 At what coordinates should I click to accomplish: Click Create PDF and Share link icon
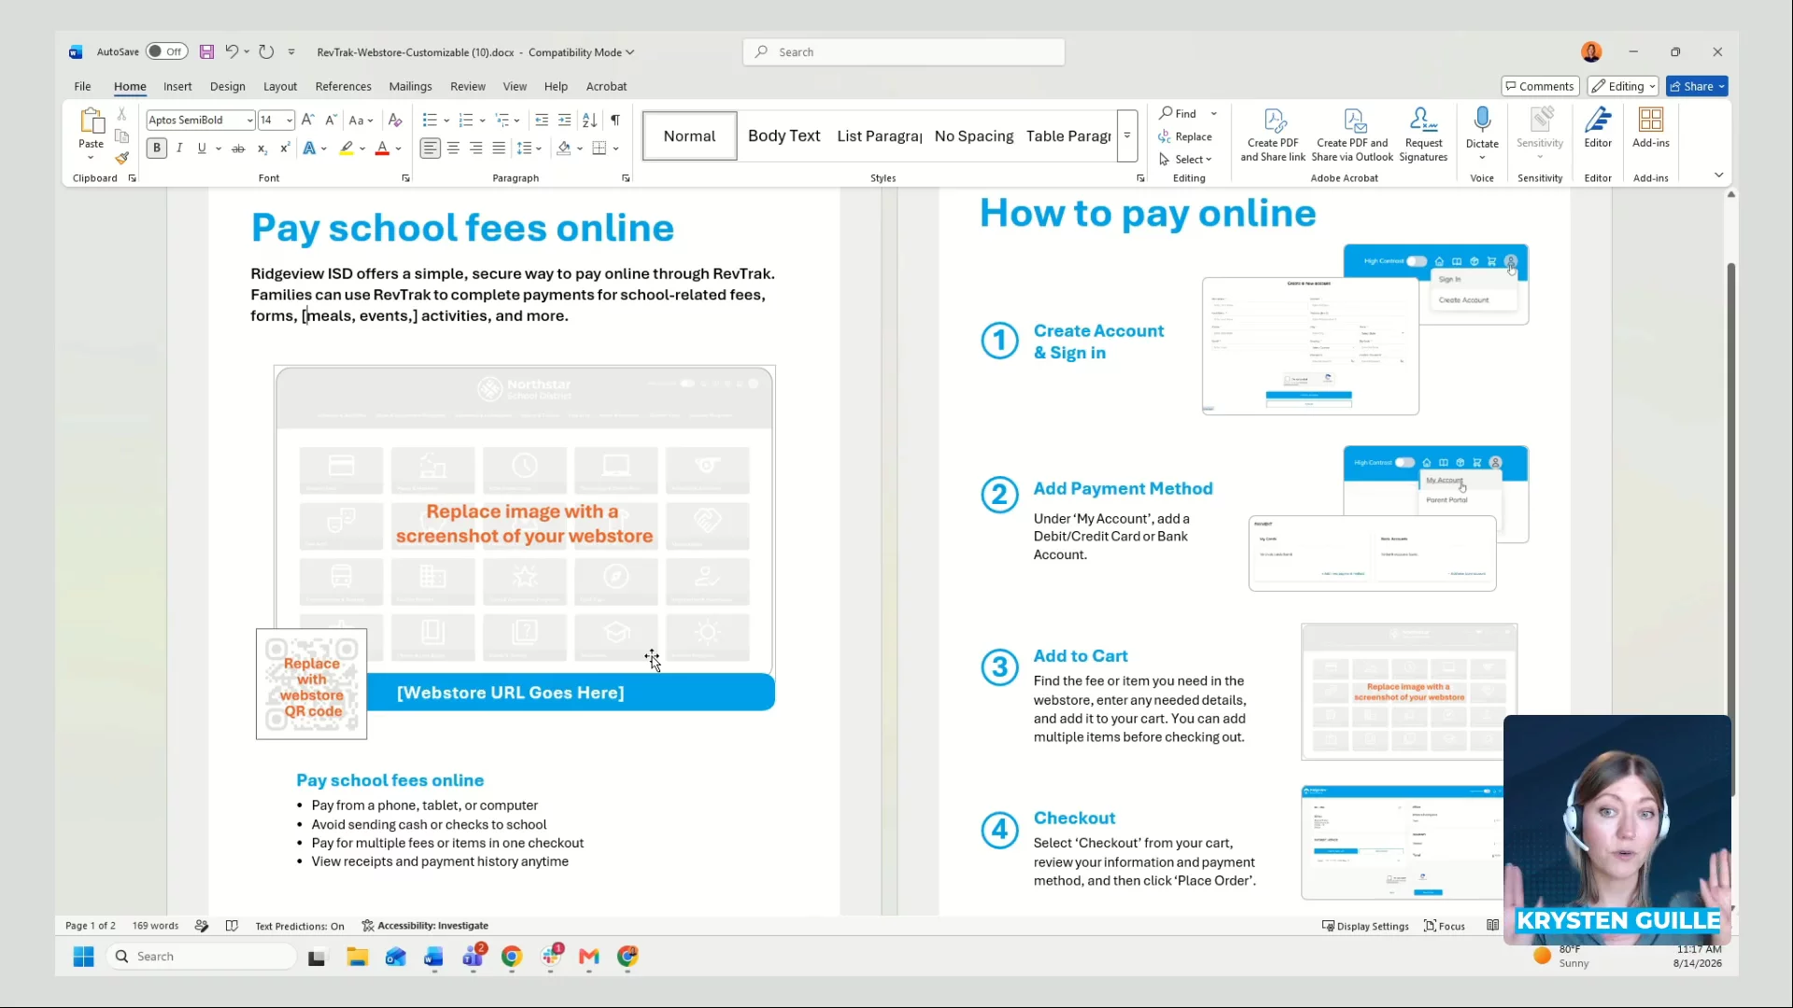pos(1273,134)
